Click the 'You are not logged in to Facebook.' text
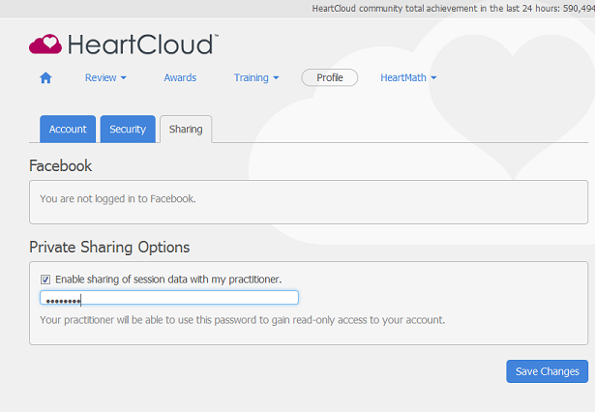 click(118, 199)
